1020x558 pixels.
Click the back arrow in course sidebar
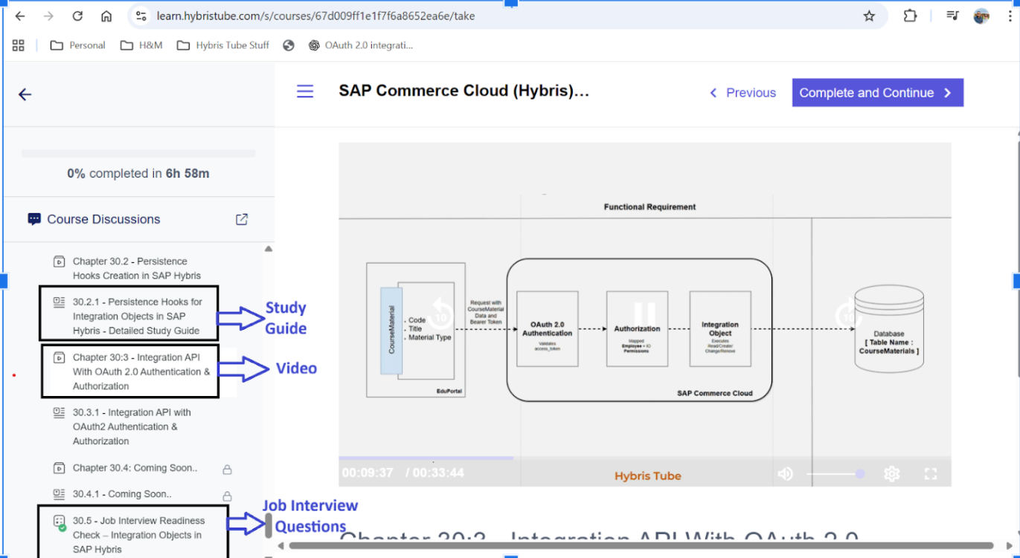click(x=25, y=94)
